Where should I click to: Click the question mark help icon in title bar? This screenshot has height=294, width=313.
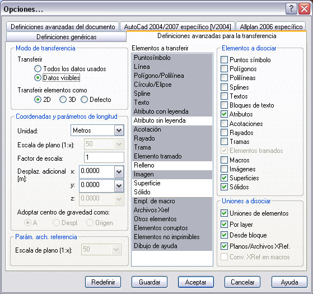pos(291,9)
